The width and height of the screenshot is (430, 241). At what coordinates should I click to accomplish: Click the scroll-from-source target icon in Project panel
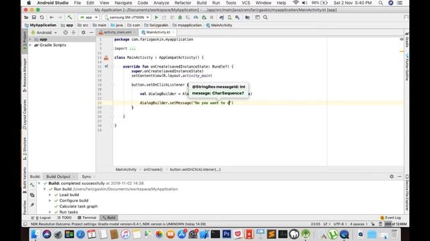[66, 32]
